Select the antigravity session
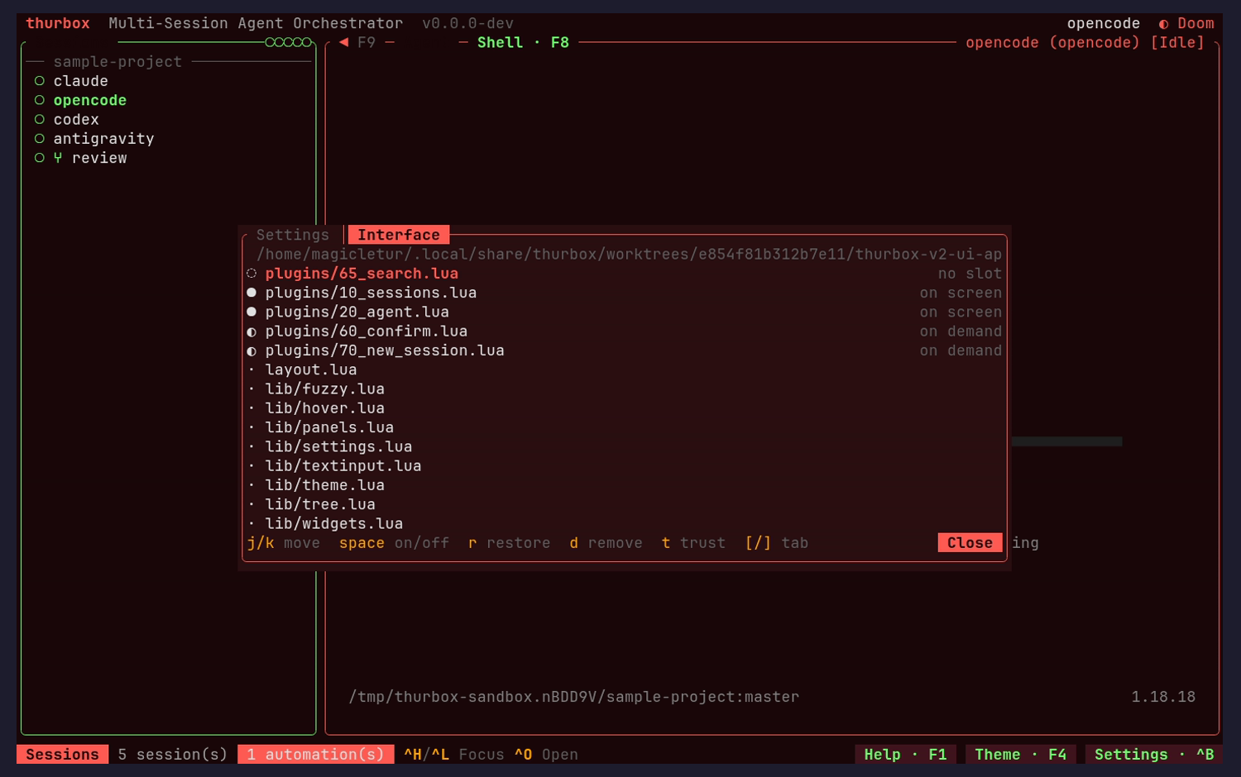1241x777 pixels. click(103, 139)
